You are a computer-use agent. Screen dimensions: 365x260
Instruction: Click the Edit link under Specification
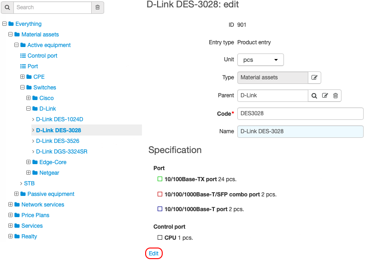click(x=153, y=254)
